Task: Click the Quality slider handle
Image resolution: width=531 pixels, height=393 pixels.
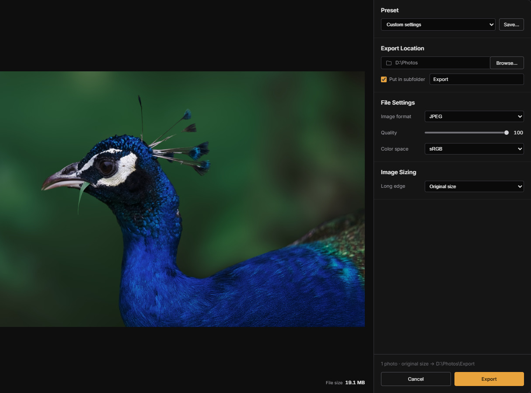Action: point(507,133)
